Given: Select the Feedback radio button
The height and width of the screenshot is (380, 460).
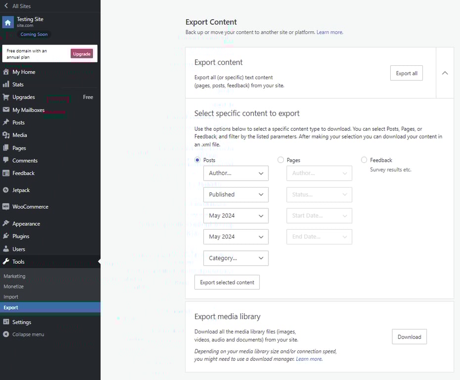Looking at the screenshot, I should point(365,160).
